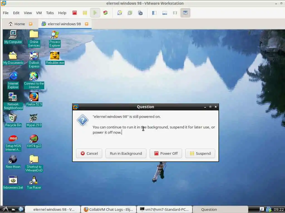Select the Process Explorer desktop shortcut
The width and height of the screenshot is (285, 213).
click(x=55, y=39)
